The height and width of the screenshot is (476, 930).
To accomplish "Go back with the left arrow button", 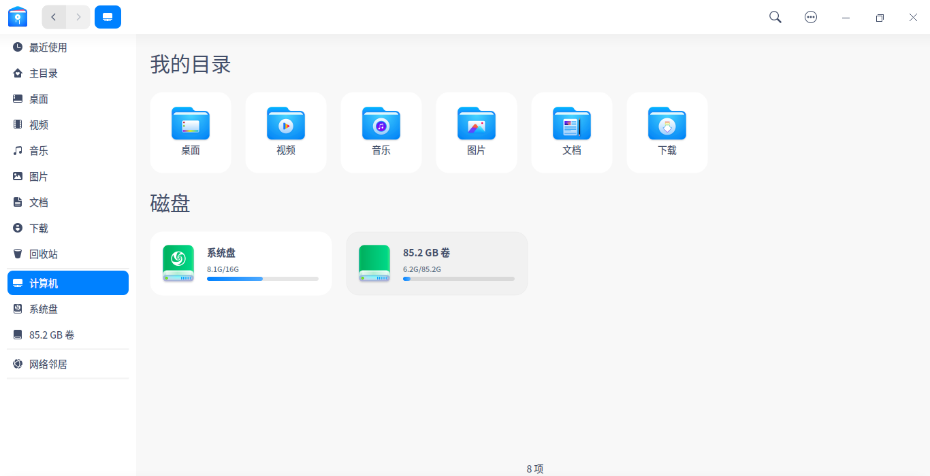I will (54, 17).
